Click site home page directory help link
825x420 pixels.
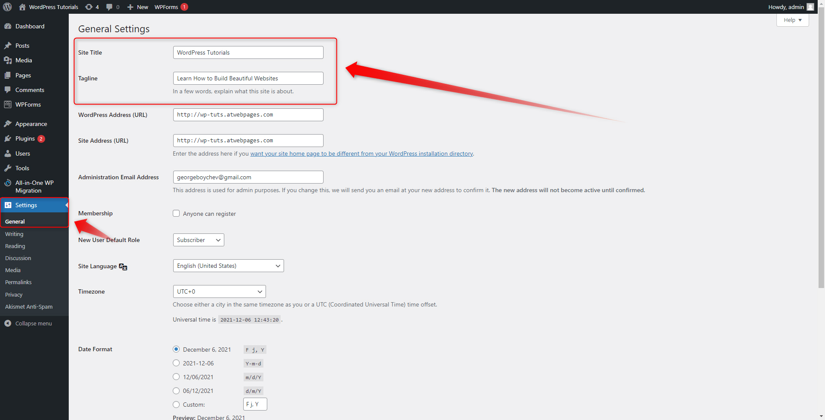361,153
